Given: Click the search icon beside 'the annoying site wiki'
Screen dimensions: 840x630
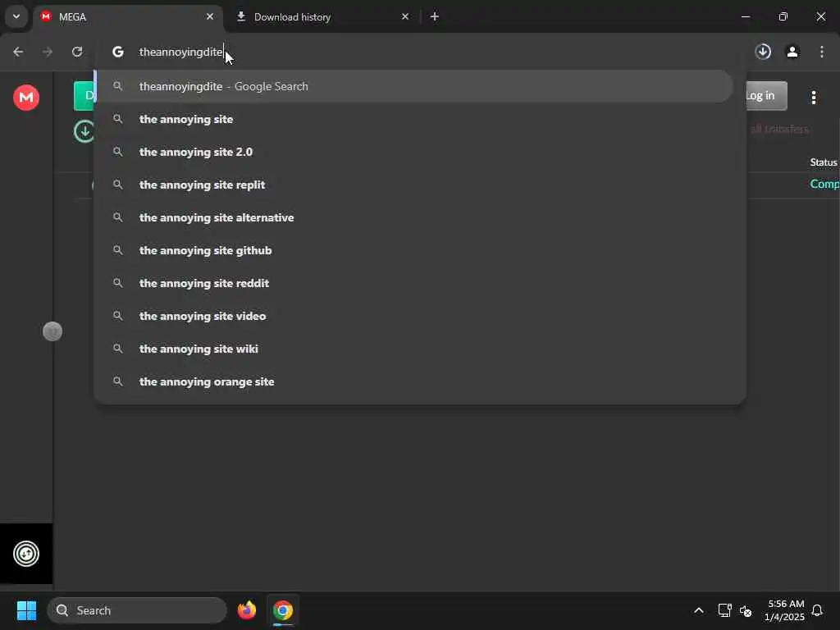Looking at the screenshot, I should tap(118, 349).
